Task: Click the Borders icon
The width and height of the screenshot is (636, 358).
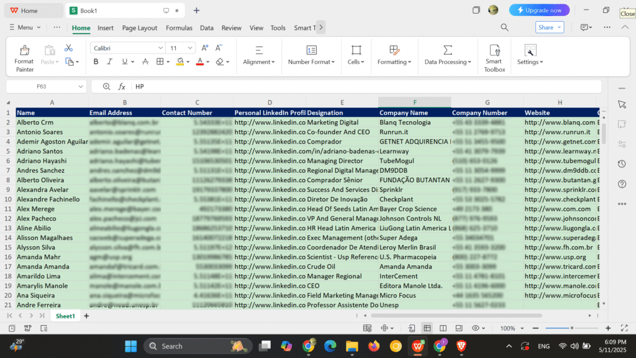Action: 160,62
